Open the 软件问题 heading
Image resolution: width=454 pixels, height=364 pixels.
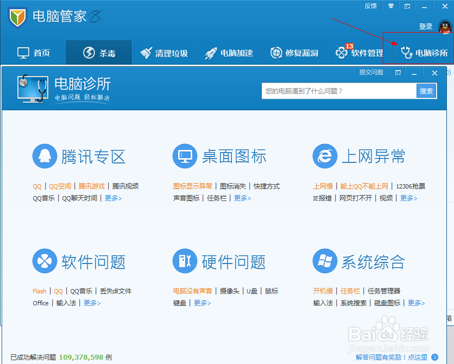93,262
